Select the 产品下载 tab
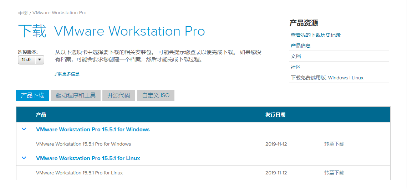The width and height of the screenshot is (407, 189). point(32,95)
